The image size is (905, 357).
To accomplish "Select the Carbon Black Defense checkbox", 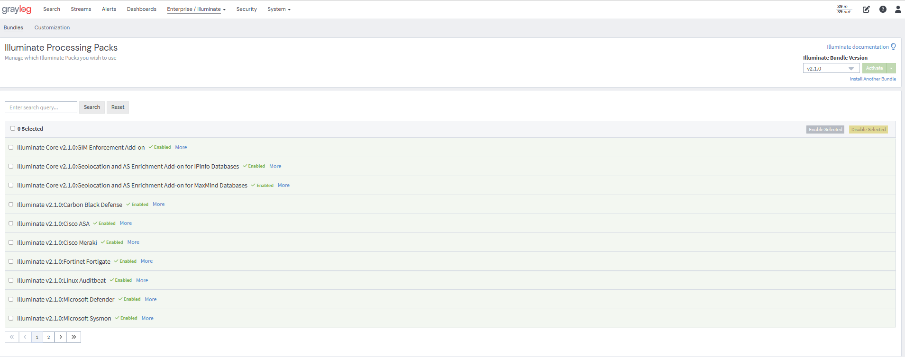I will [x=11, y=205].
